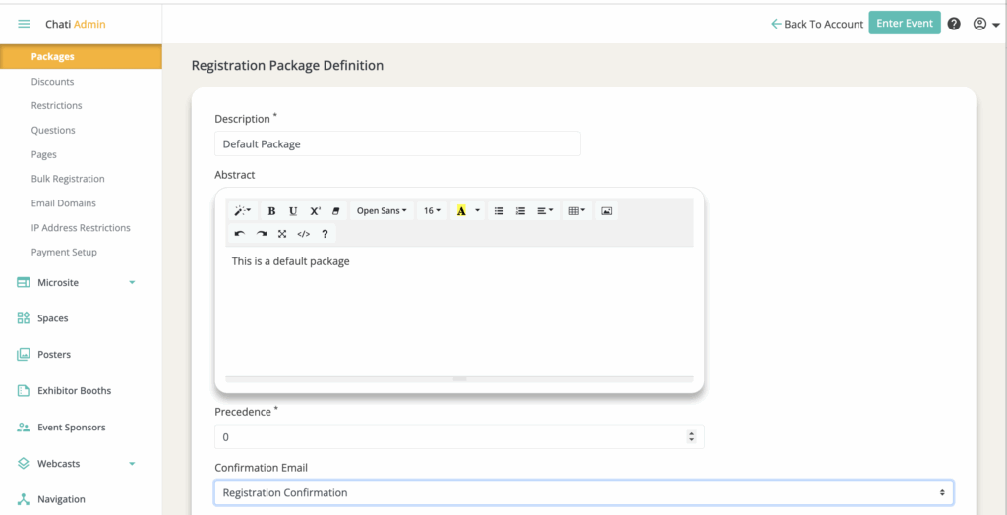
Task: Toggle the hamburger menu beside Chati Admin
Action: pos(24,24)
